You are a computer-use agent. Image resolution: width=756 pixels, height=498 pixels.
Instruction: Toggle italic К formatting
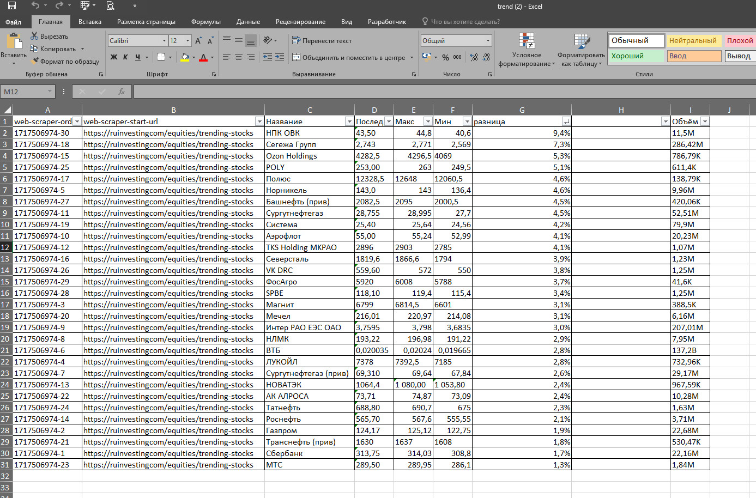125,57
